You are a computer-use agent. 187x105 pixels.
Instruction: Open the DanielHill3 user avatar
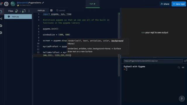click(13, 4)
